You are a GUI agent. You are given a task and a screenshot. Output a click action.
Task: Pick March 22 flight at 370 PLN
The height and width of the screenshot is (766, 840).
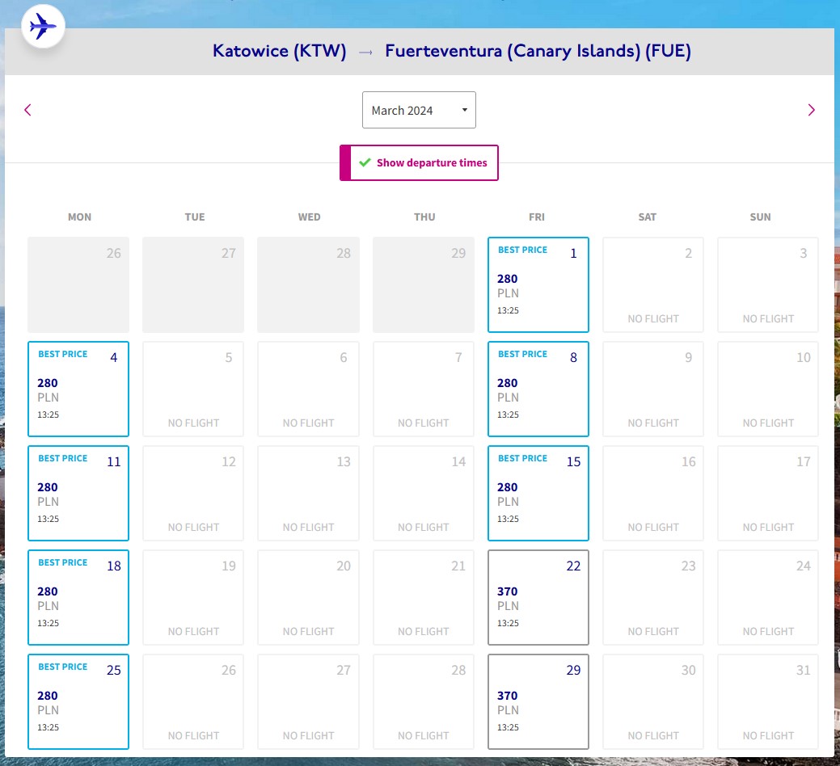coord(538,597)
